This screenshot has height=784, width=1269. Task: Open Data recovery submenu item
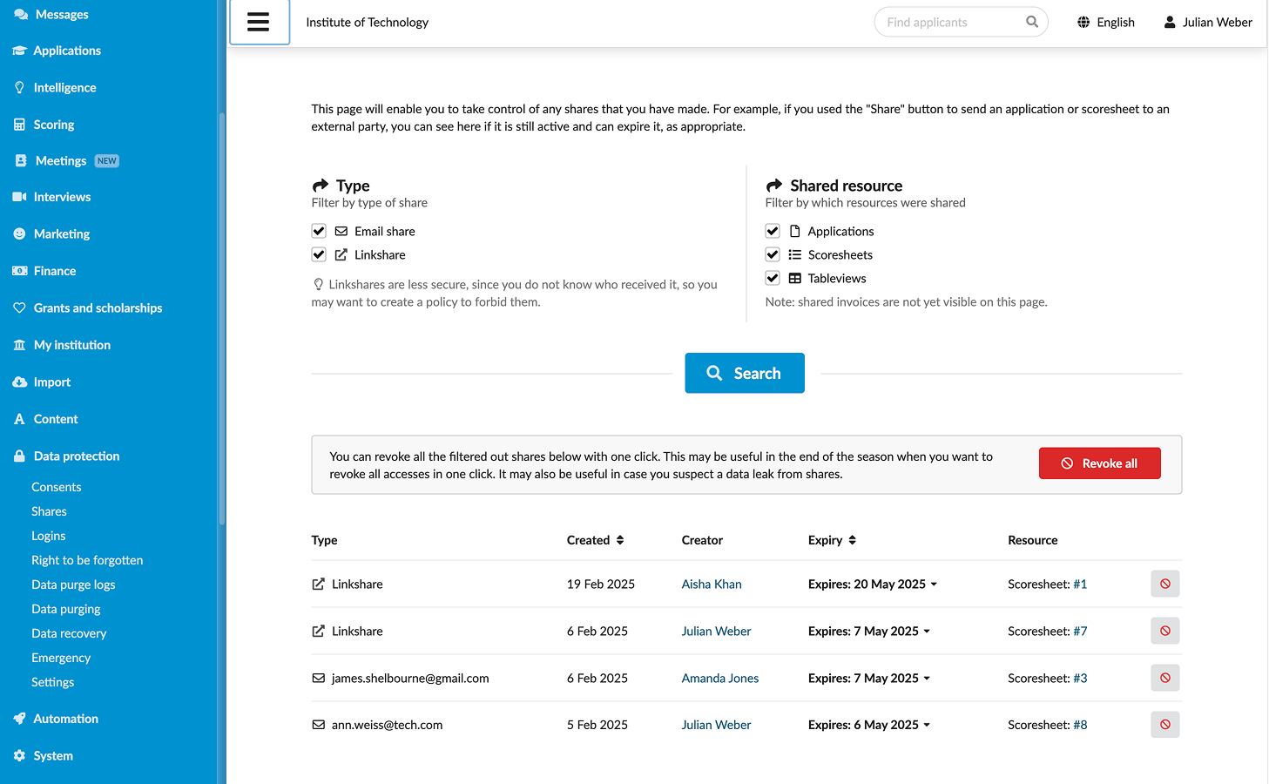pos(69,633)
